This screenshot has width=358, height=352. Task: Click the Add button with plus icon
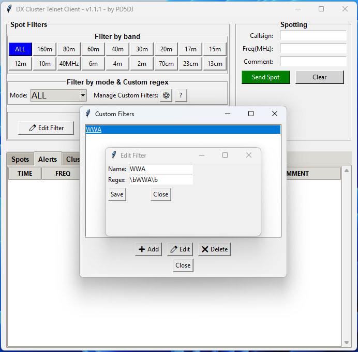click(148, 249)
